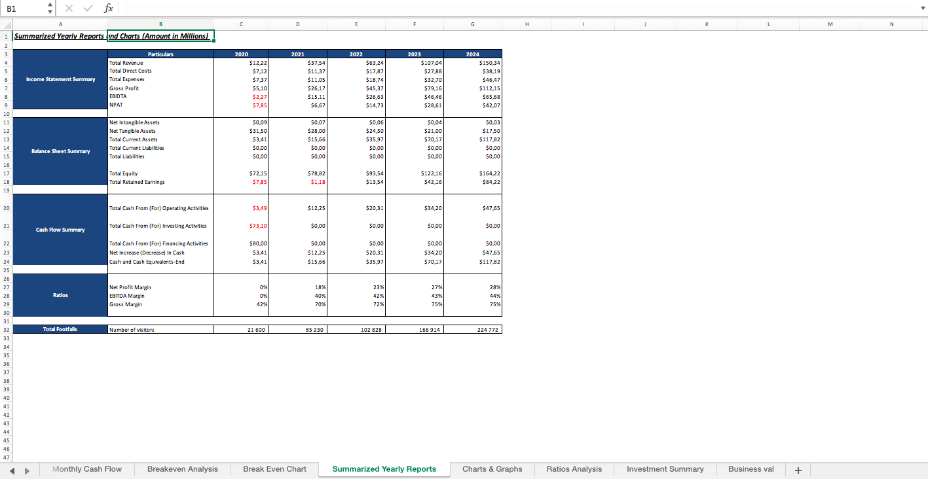Screen dimensions: 928x479
Task: Select the 'Cash Flow Summary' block
Action: point(60,230)
